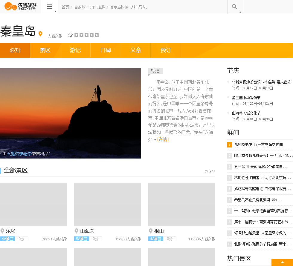Image resolution: width=293 pixels, height=266 pixels.
Task: Click the search magnifier icon
Action: pos(234,7)
